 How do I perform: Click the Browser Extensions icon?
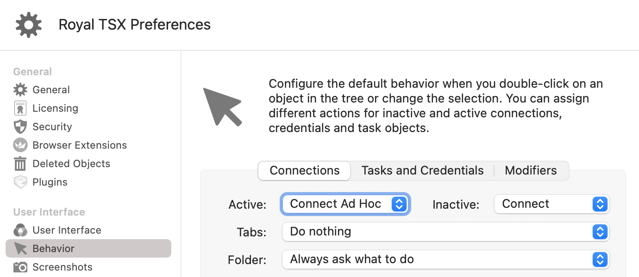[x=20, y=145]
